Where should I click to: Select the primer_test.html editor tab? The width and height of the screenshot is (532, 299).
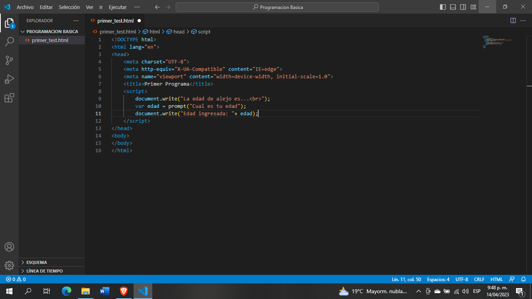[115, 21]
